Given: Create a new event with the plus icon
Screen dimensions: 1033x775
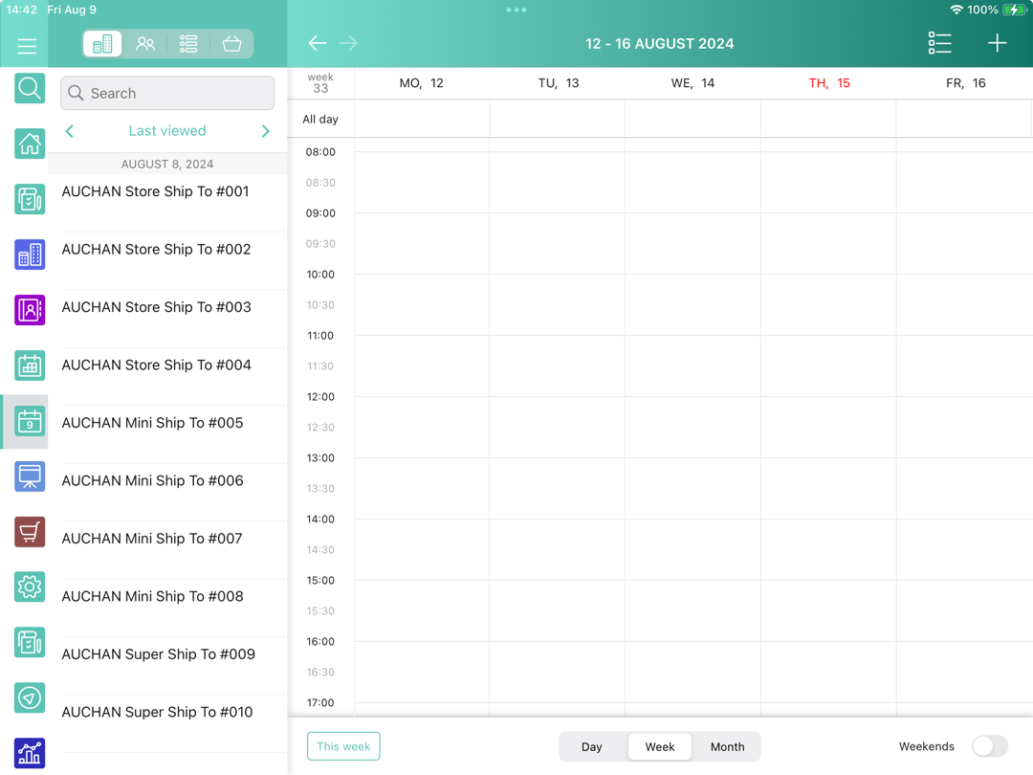Looking at the screenshot, I should [997, 43].
